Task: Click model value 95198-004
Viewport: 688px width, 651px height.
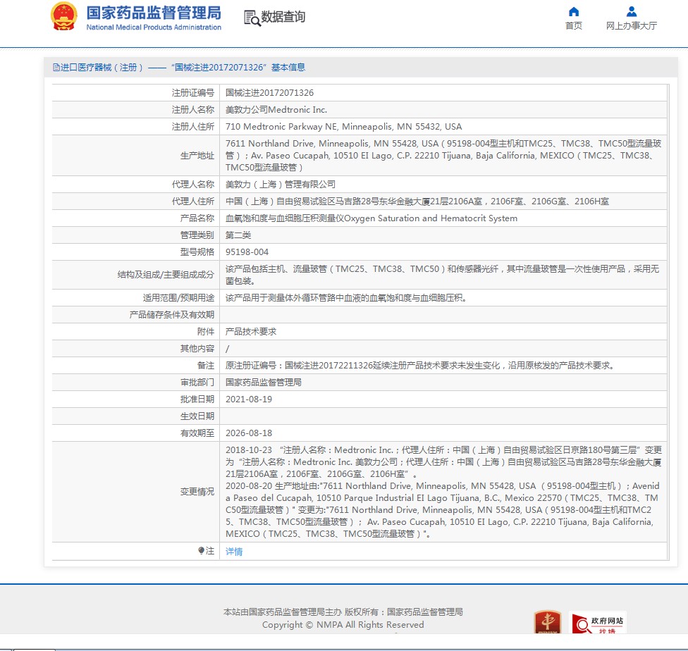Action: click(247, 252)
